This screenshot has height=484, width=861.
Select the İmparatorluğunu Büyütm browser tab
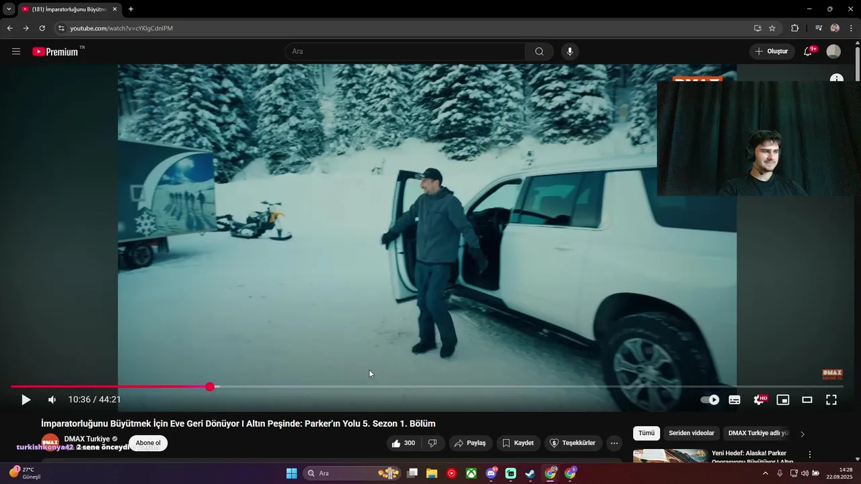click(70, 9)
